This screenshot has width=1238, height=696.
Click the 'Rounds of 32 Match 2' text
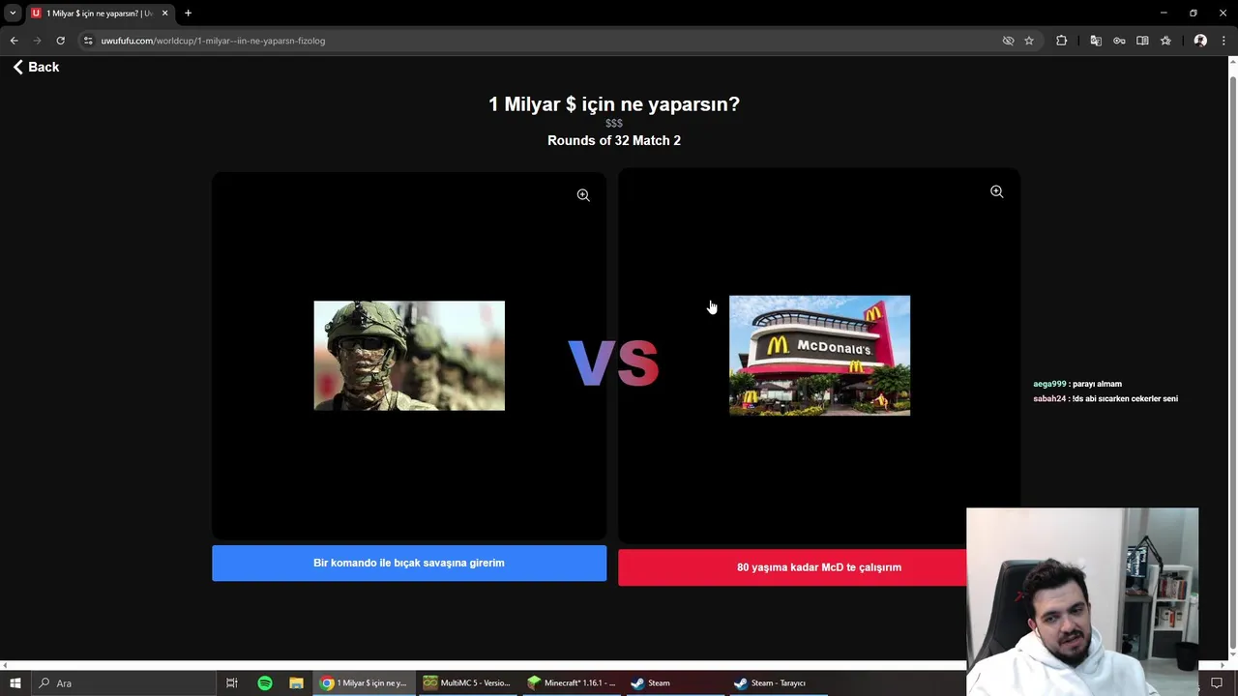(x=614, y=140)
